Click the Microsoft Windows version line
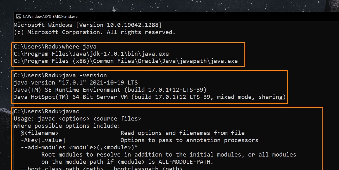The width and height of the screenshot is (339, 170). click(88, 25)
